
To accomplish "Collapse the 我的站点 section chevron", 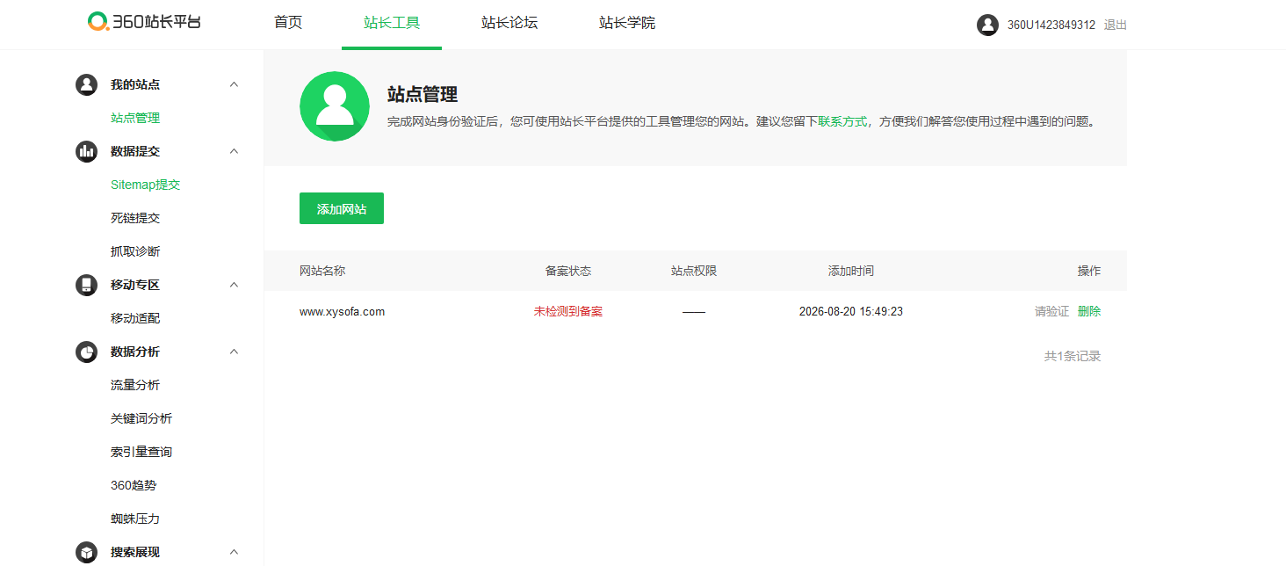I will click(x=234, y=84).
